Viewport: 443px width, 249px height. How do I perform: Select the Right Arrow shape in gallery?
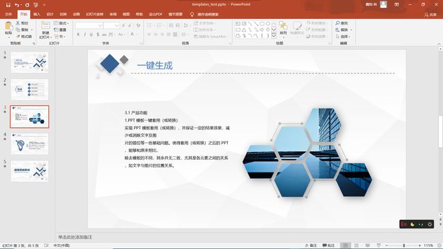click(x=262, y=30)
